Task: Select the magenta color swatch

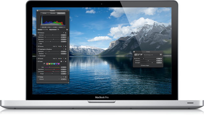Action: (59, 64)
